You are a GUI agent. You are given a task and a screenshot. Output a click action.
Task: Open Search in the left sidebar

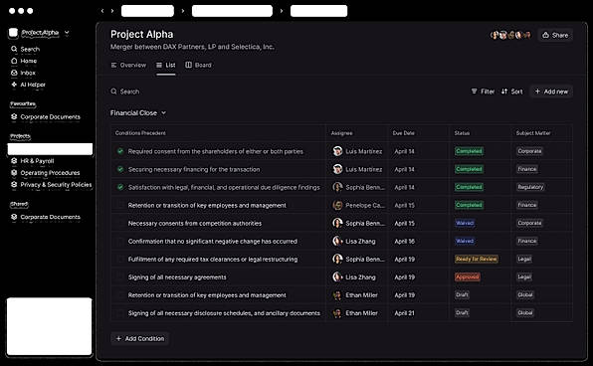25,49
